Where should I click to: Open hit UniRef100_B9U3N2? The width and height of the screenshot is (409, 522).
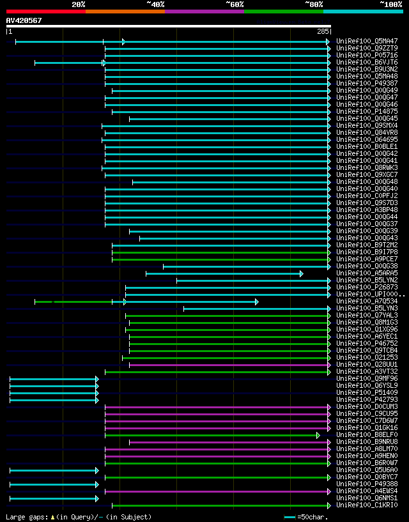[x=367, y=69]
